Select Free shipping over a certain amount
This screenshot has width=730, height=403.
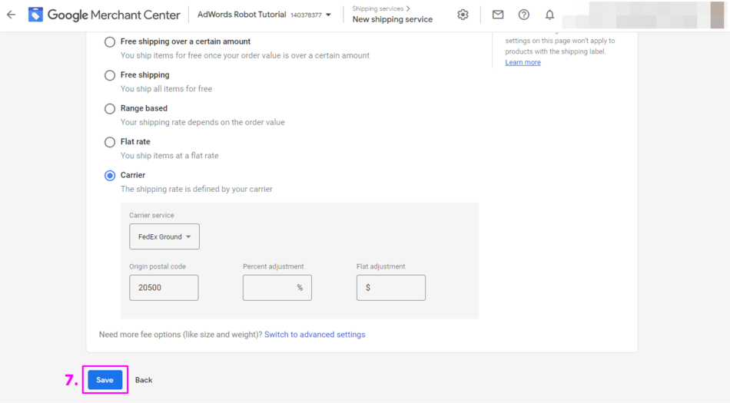point(110,41)
